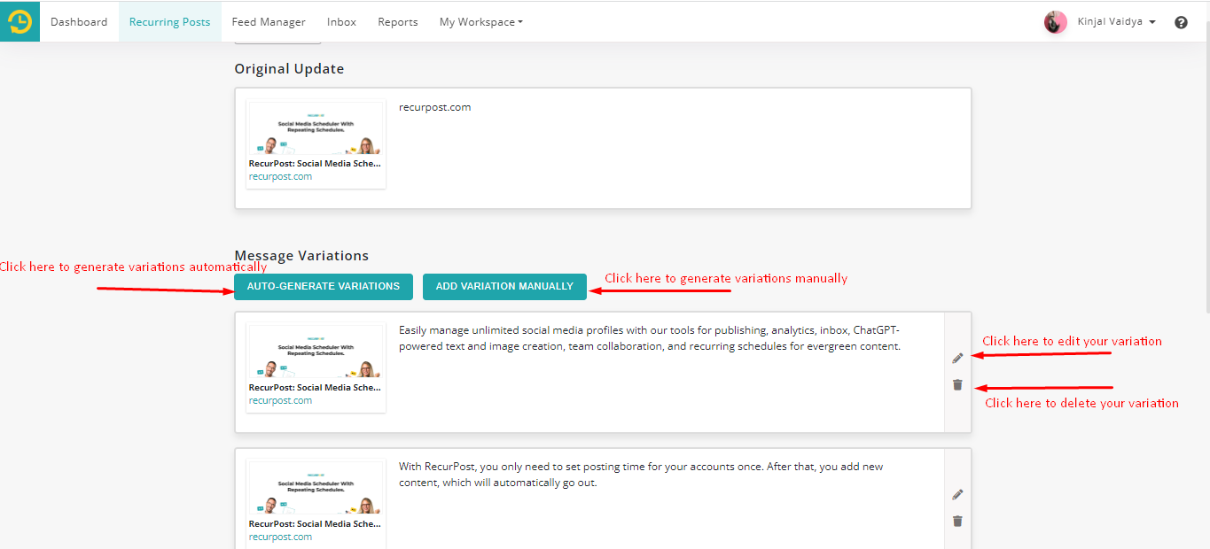The image size is (1210, 549).
Task: Delete the 'With RecurPost' variation trash icon
Action: pos(957,521)
